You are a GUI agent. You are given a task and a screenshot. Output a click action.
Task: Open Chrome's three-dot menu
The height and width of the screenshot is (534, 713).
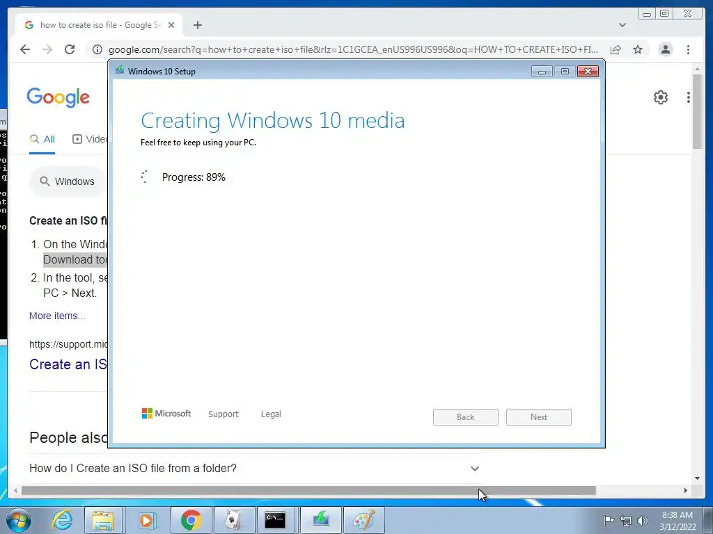point(689,49)
